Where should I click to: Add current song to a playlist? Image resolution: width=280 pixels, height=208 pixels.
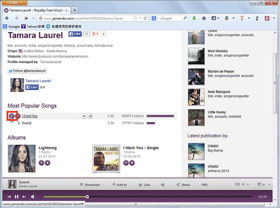pyautogui.click(x=120, y=185)
